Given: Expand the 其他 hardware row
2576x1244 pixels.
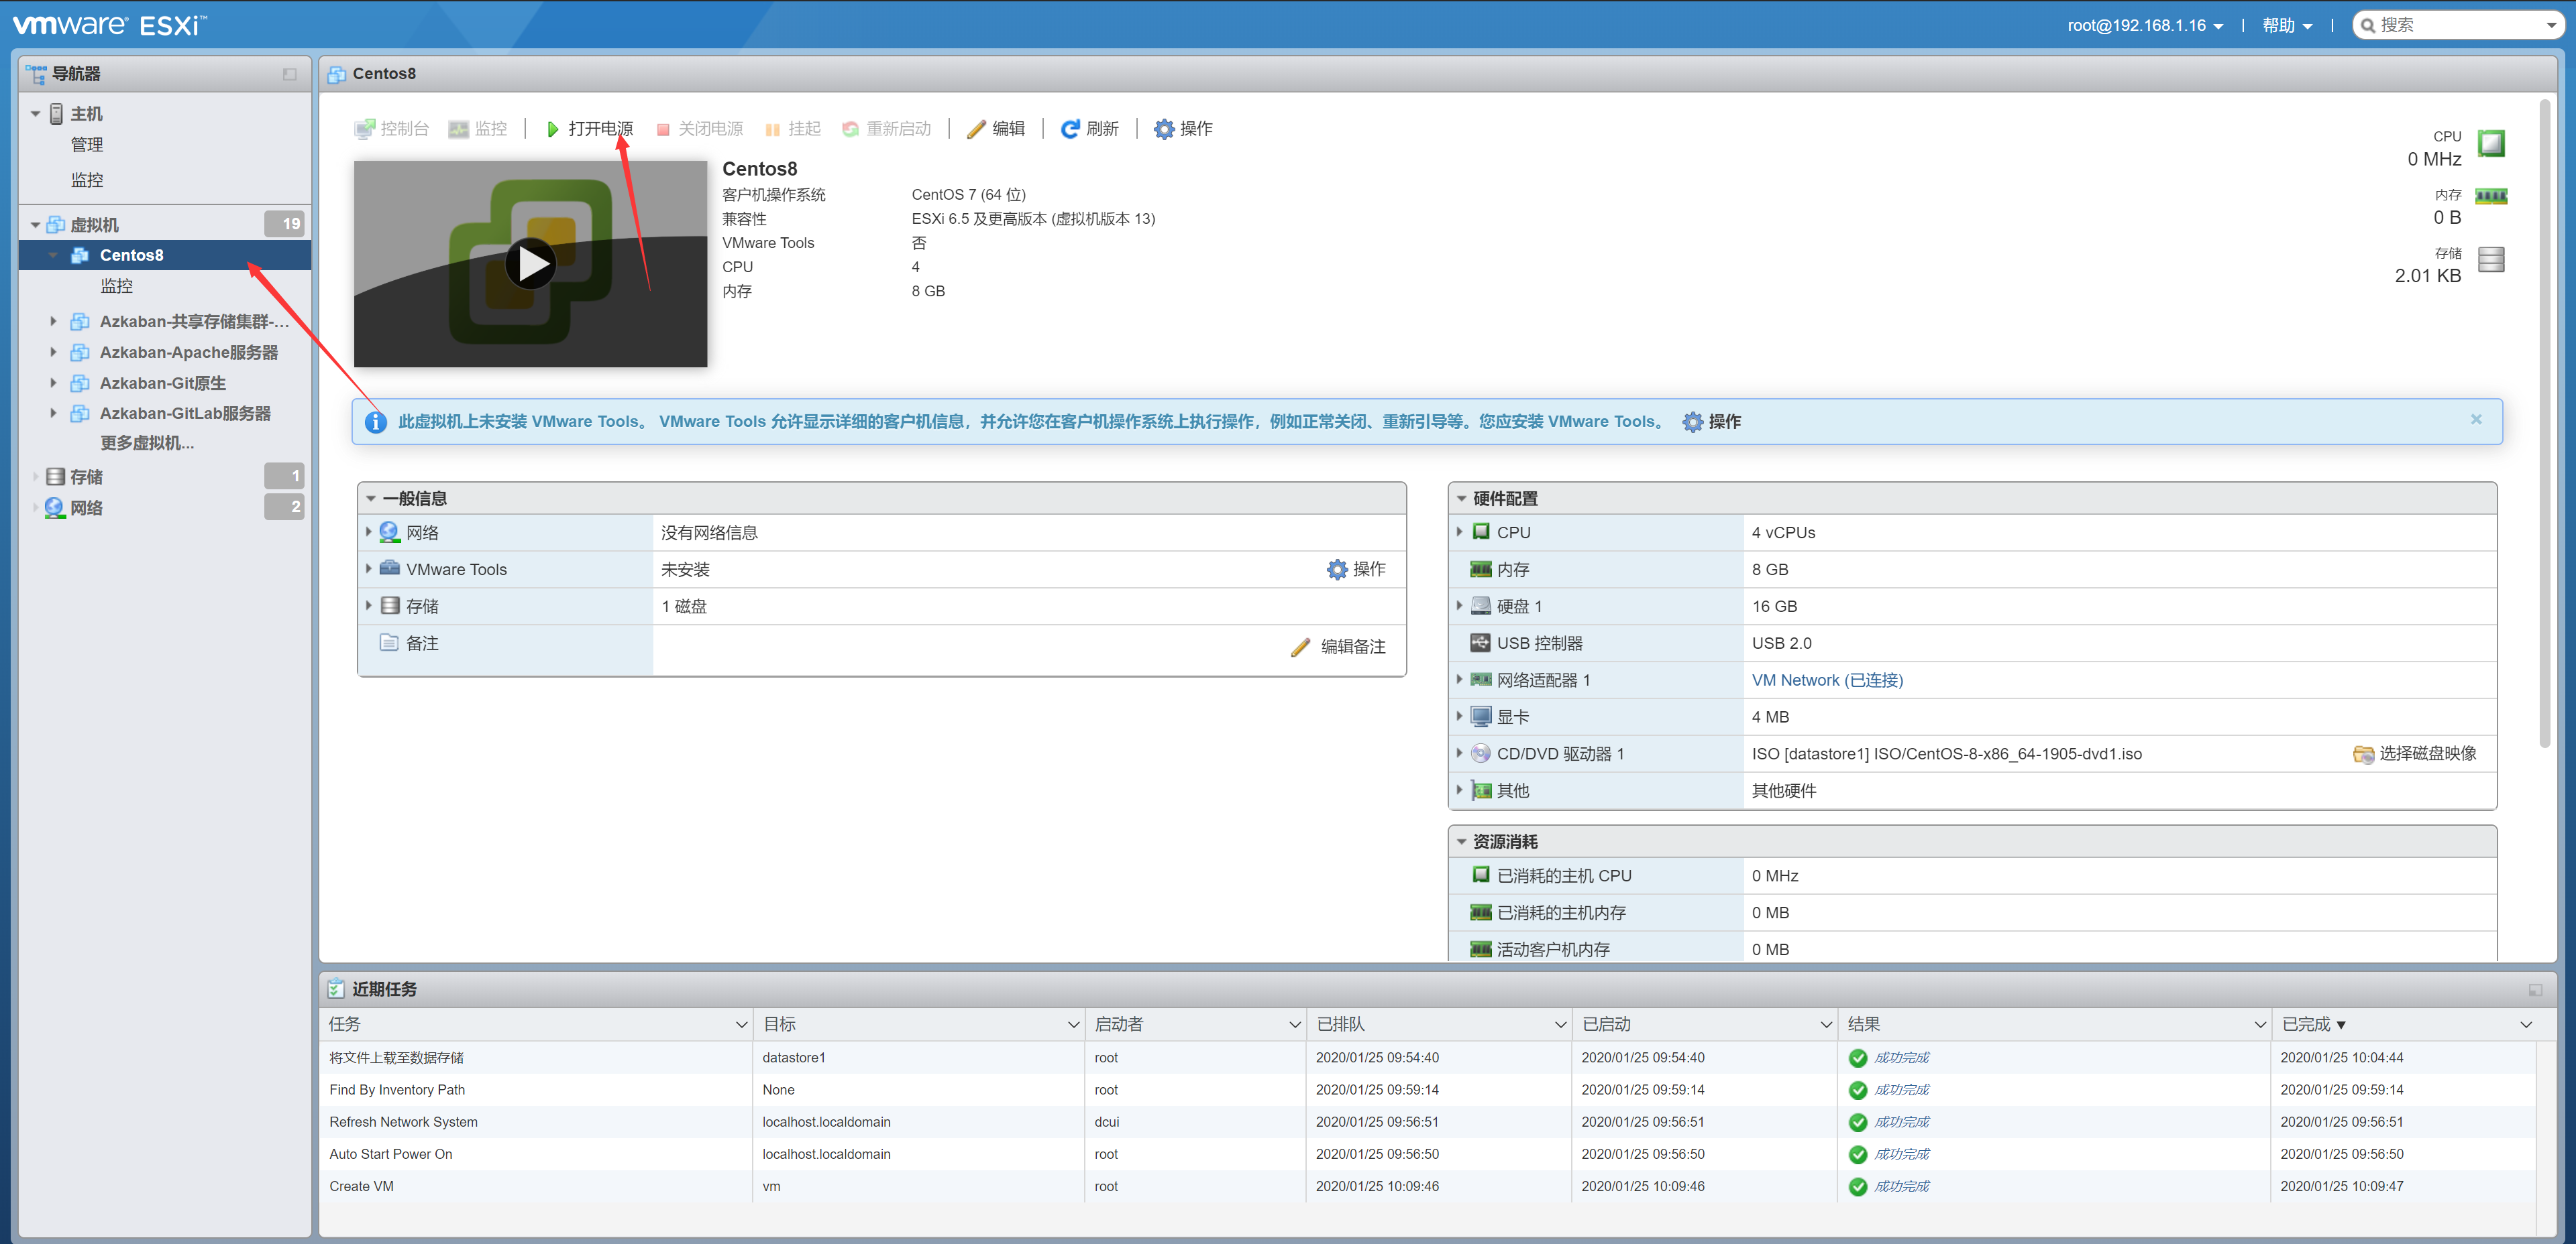Looking at the screenshot, I should coord(1459,790).
